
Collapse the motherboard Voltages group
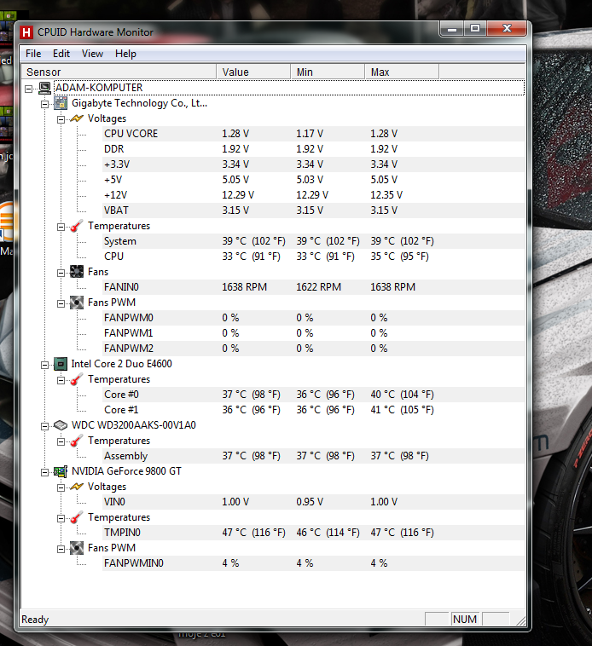click(x=61, y=119)
